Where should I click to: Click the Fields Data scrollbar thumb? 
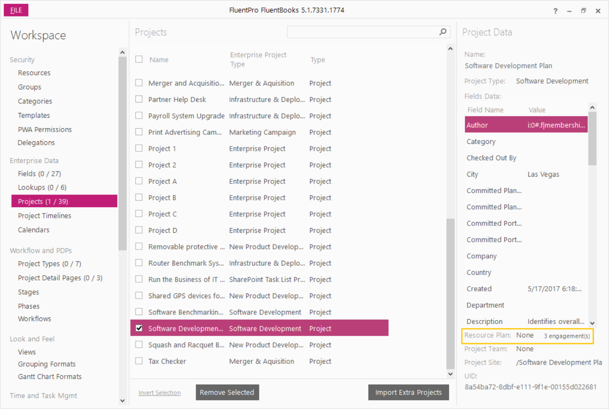(x=592, y=139)
